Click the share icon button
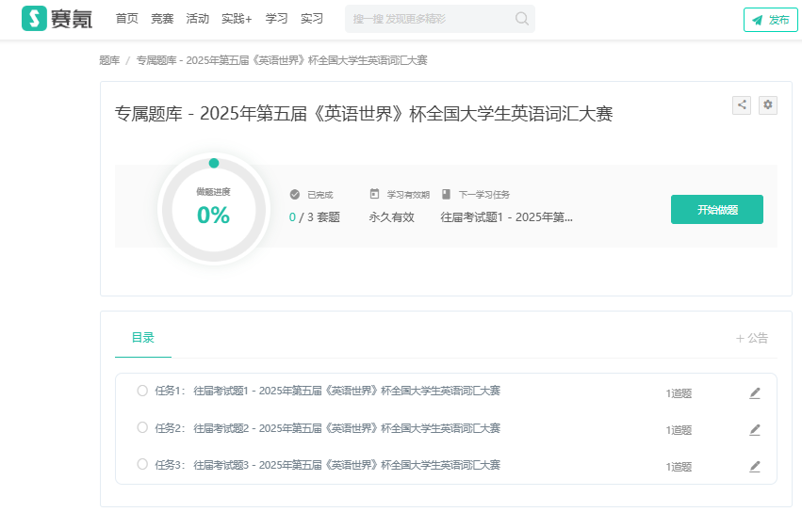Screen dimensions: 802x512 pos(742,104)
